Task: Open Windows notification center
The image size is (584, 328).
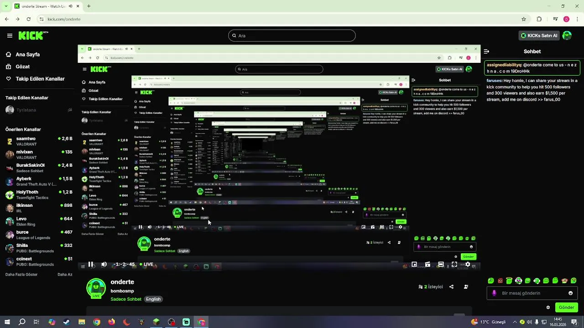Action: tap(574, 322)
